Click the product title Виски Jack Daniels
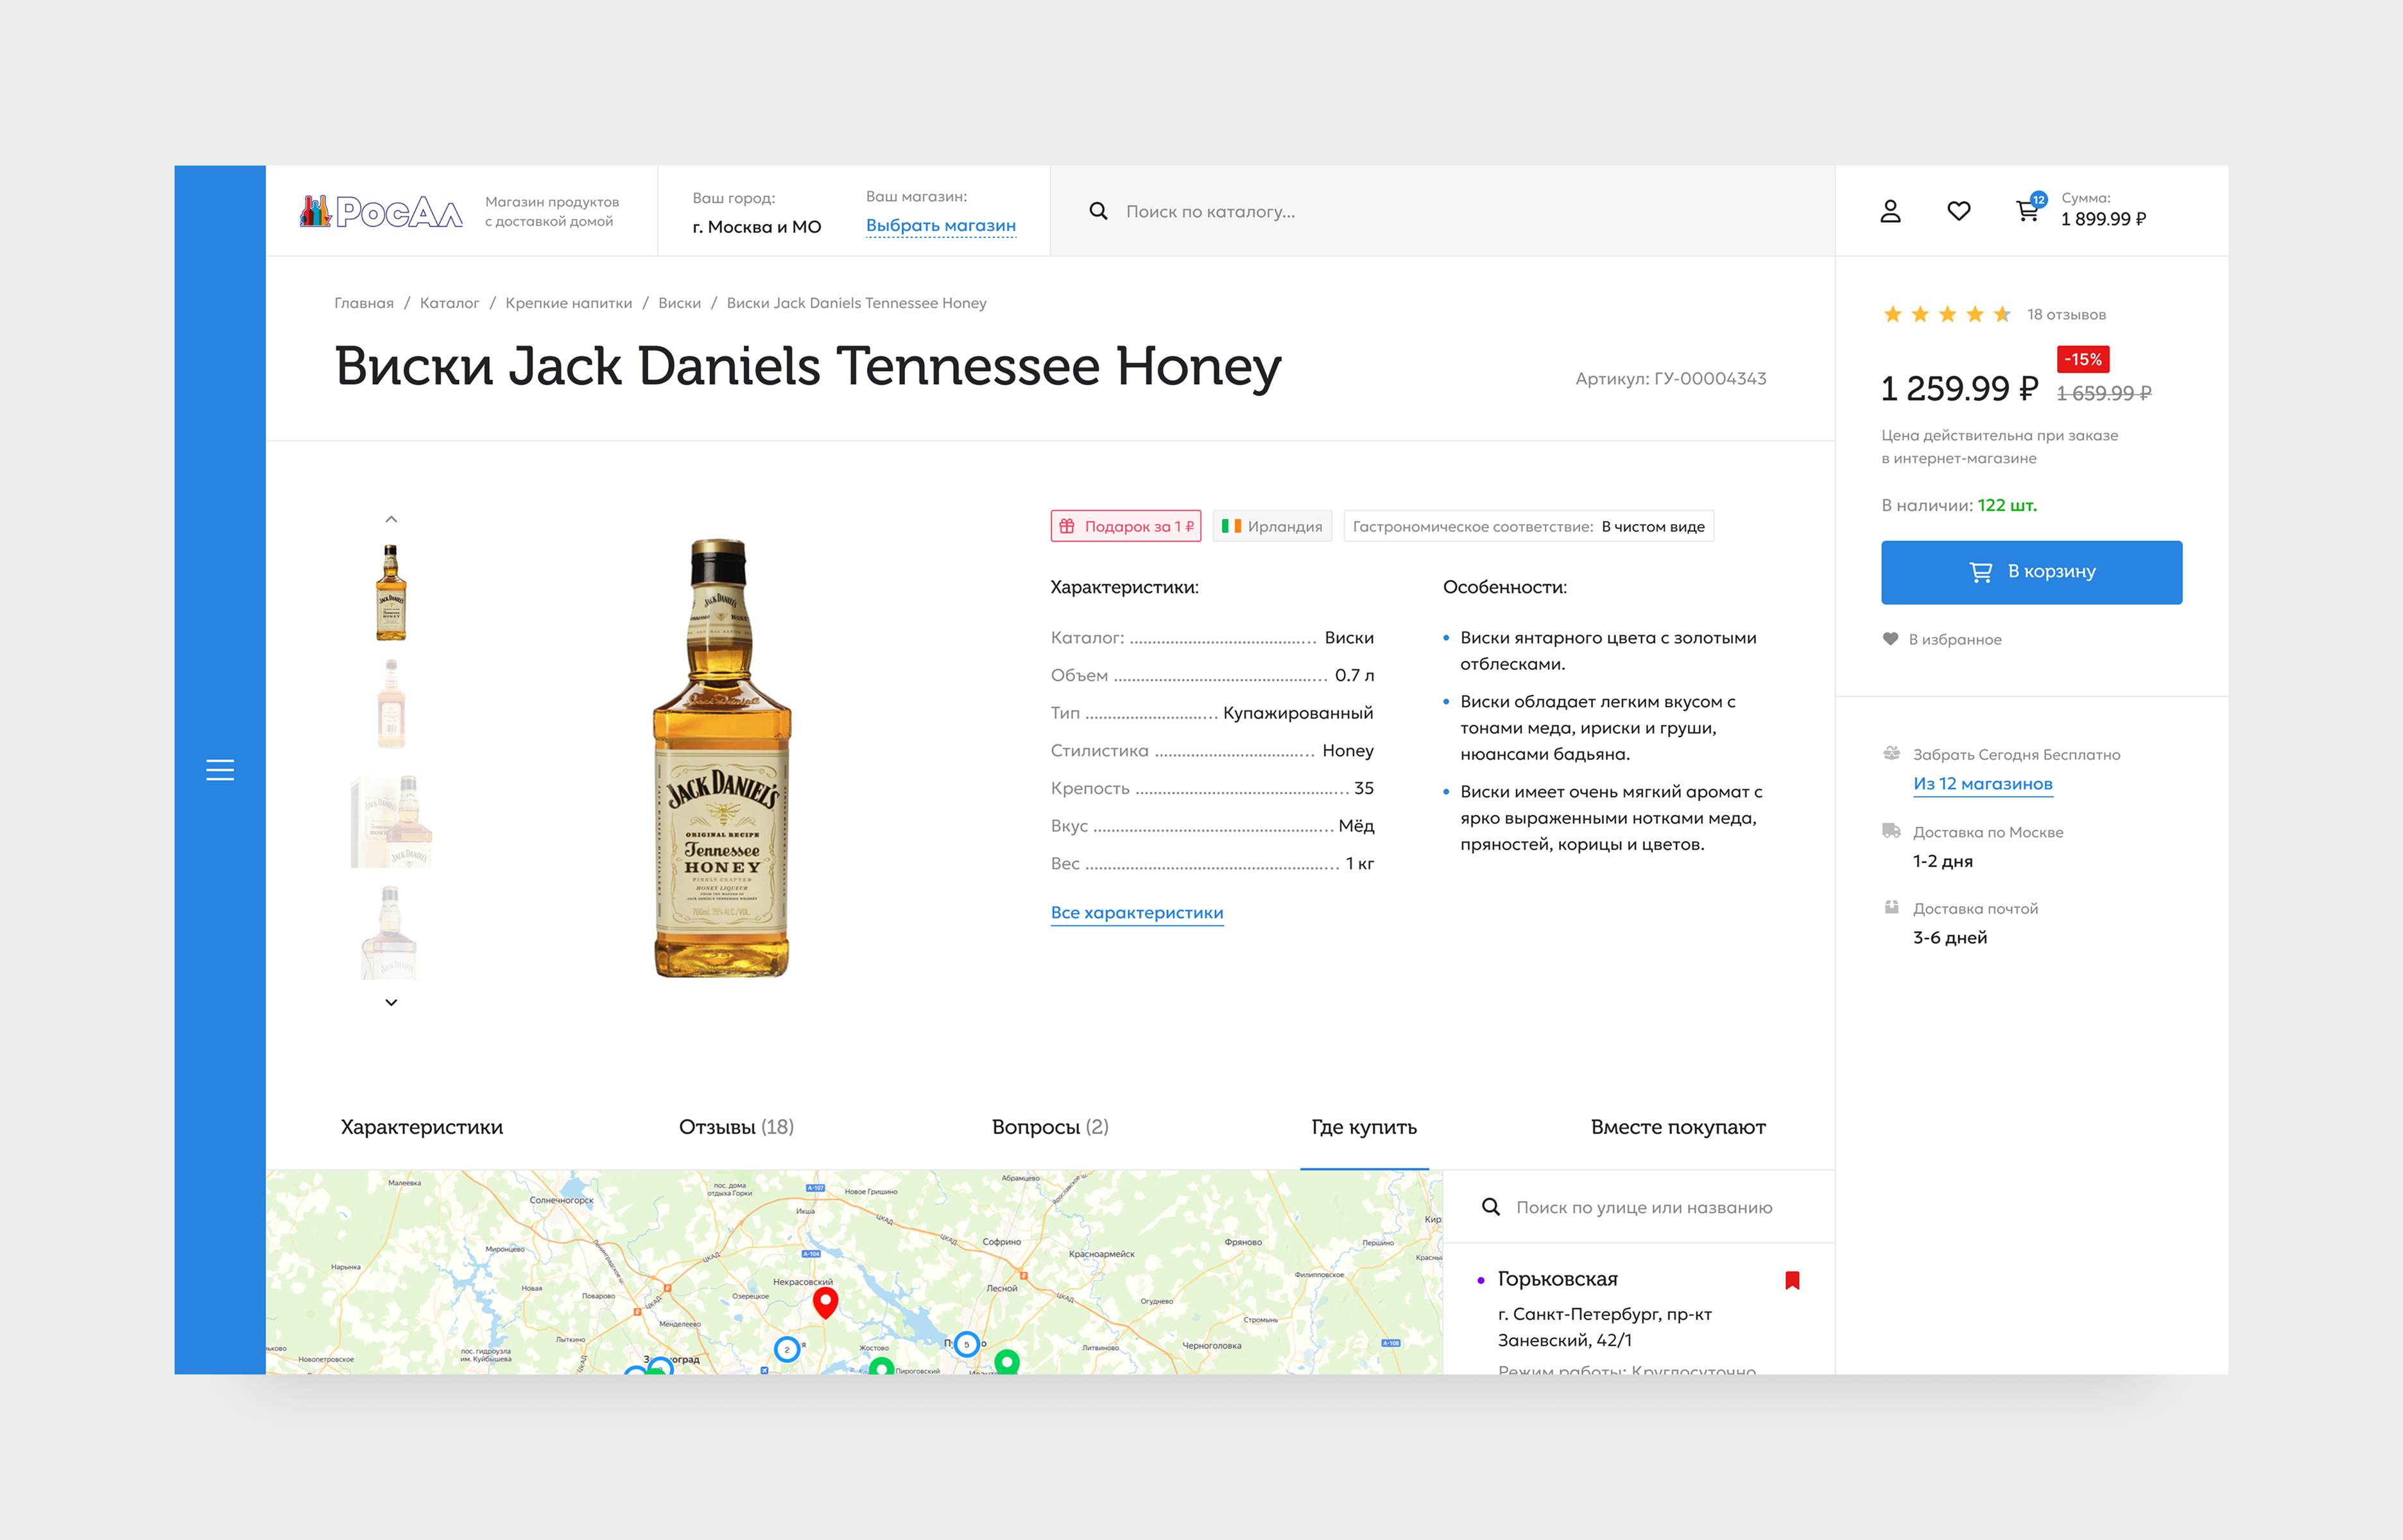Screen dimensions: 2403x1540 pos(808,366)
